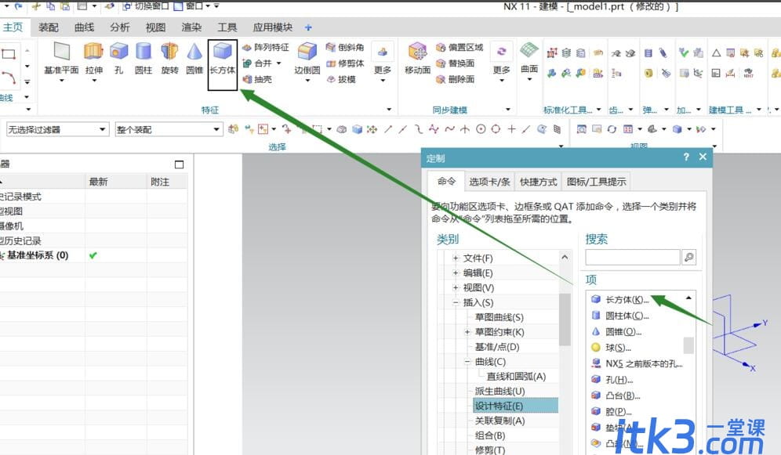Maximize the navigator panel square button

180,164
